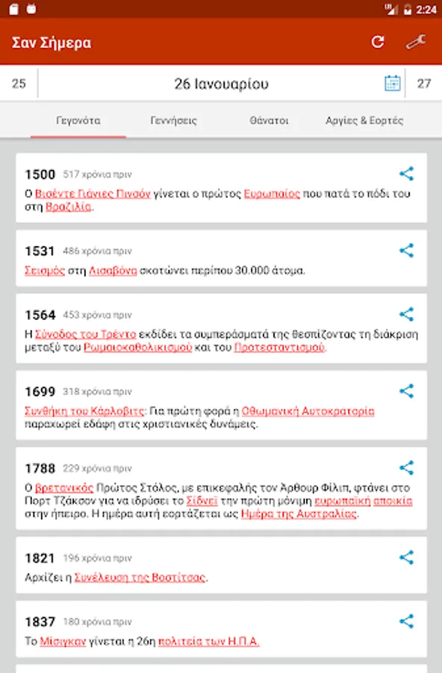Image resolution: width=442 pixels, height=673 pixels.
Task: Open the calendar date picker icon
Action: click(x=392, y=83)
